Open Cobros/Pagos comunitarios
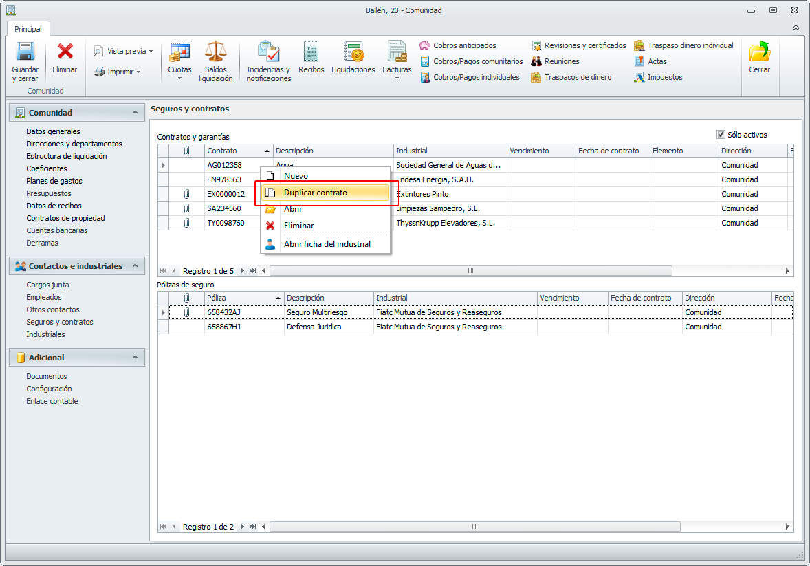The image size is (810, 566). coord(472,61)
